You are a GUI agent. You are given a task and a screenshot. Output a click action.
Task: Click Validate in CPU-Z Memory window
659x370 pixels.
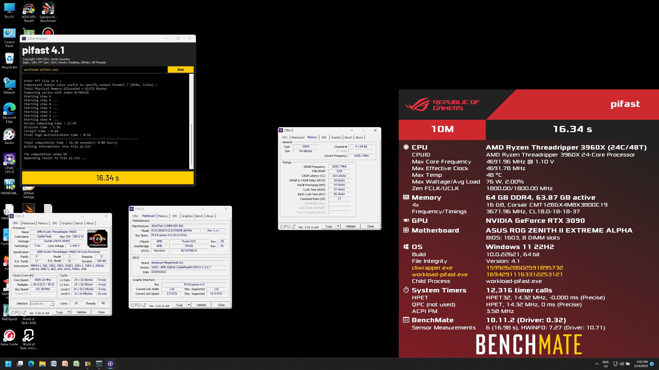[x=351, y=226]
